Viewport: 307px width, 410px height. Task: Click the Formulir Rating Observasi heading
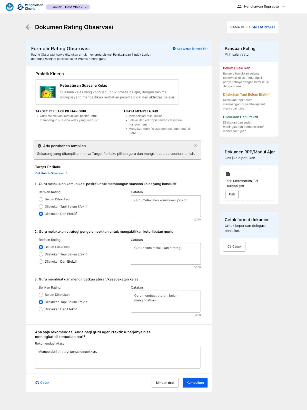(x=60, y=49)
